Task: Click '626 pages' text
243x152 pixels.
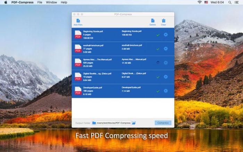Action: tap(88, 63)
